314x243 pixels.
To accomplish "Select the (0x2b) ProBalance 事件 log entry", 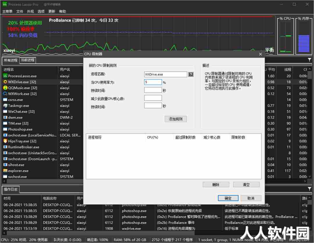I will coord(151,223).
